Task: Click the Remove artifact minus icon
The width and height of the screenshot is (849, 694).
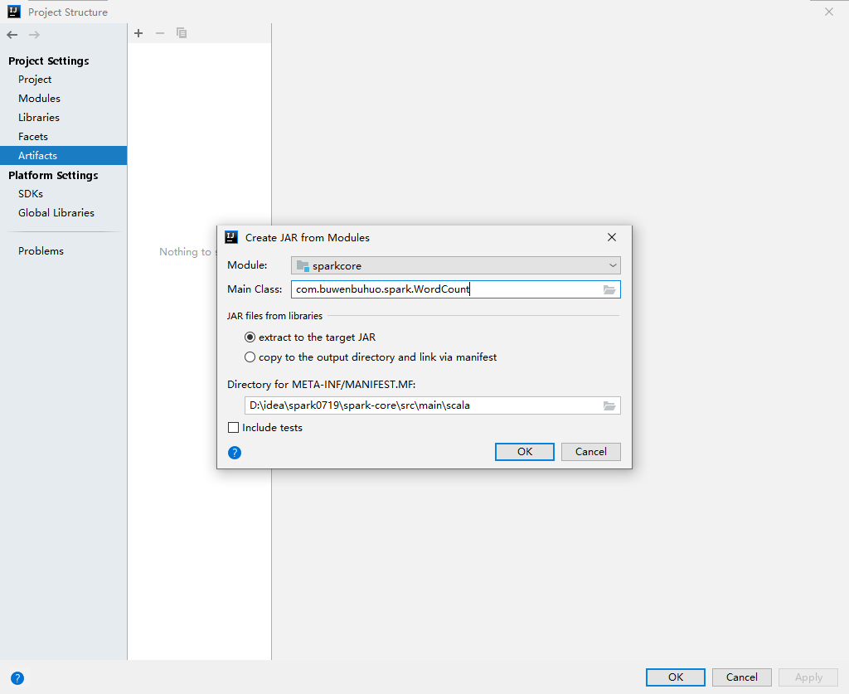Action: (x=160, y=33)
